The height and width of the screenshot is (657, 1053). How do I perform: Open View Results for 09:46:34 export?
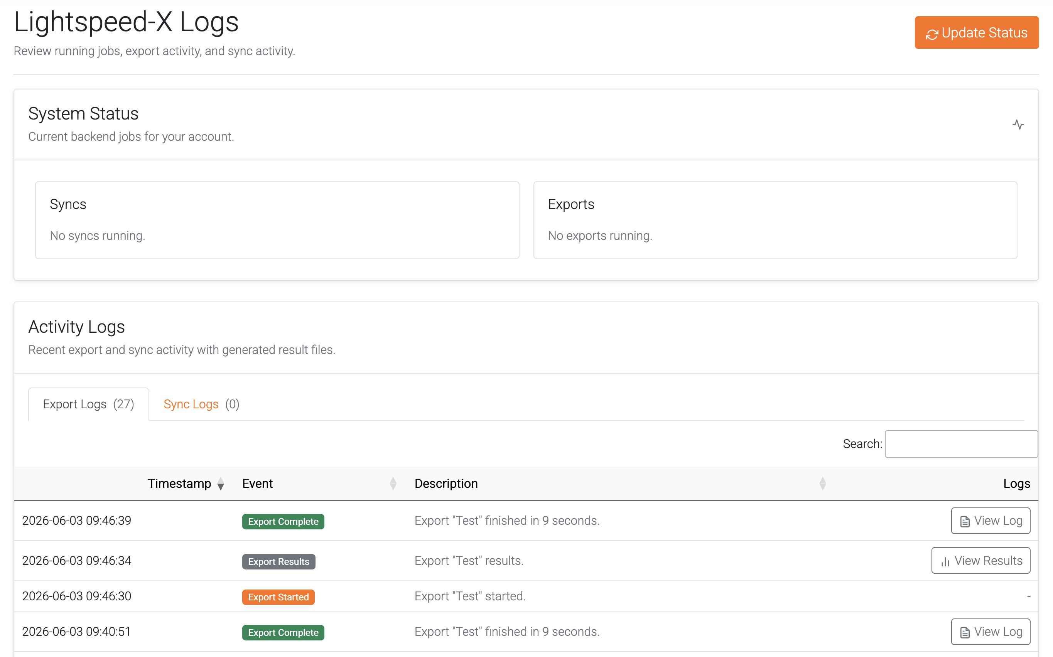[980, 561]
